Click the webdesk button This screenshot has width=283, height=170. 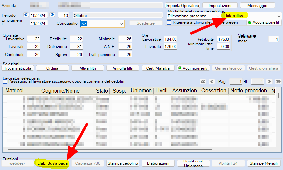click(x=18, y=163)
